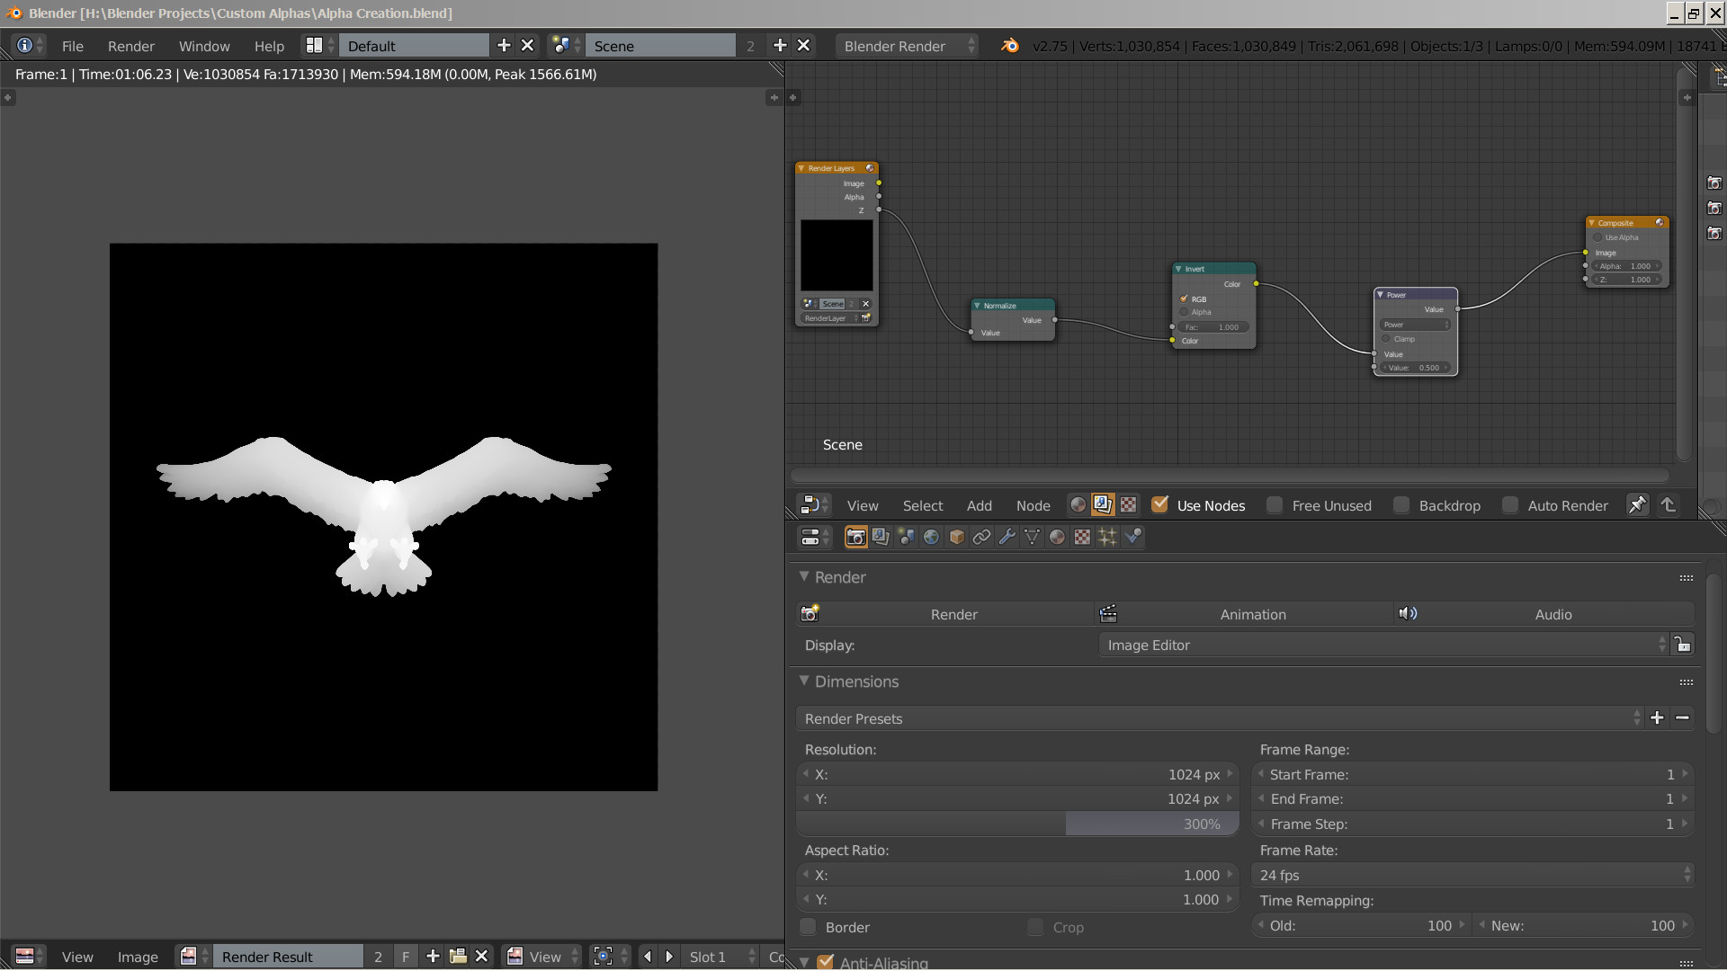Browse scenes with the scene icon
This screenshot has height=971, width=1727.
pyautogui.click(x=566, y=46)
